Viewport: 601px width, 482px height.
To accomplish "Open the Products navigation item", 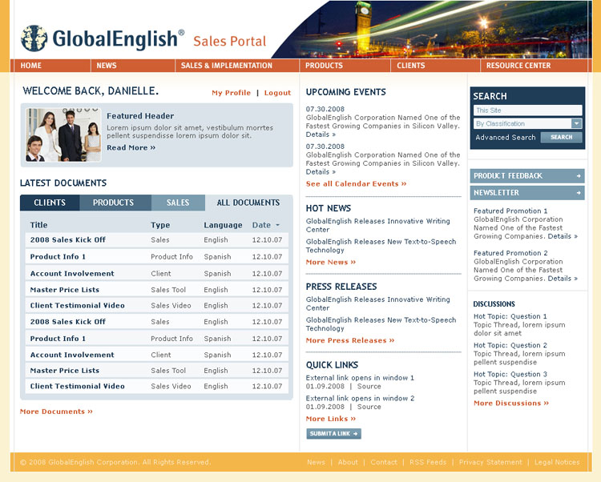I will (x=324, y=66).
